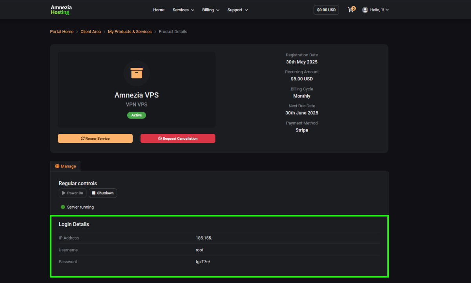Click the IP address value 185.155.
The image size is (471, 283).
pyautogui.click(x=204, y=238)
